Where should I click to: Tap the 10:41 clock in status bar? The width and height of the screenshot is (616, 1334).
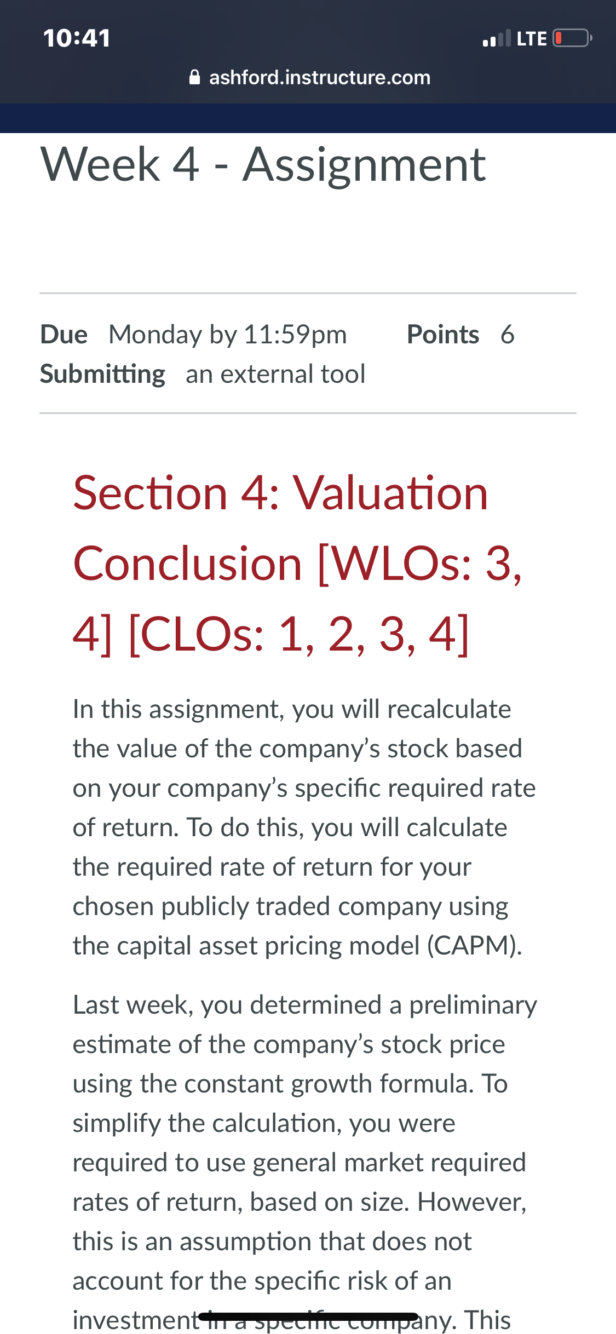click(x=77, y=38)
